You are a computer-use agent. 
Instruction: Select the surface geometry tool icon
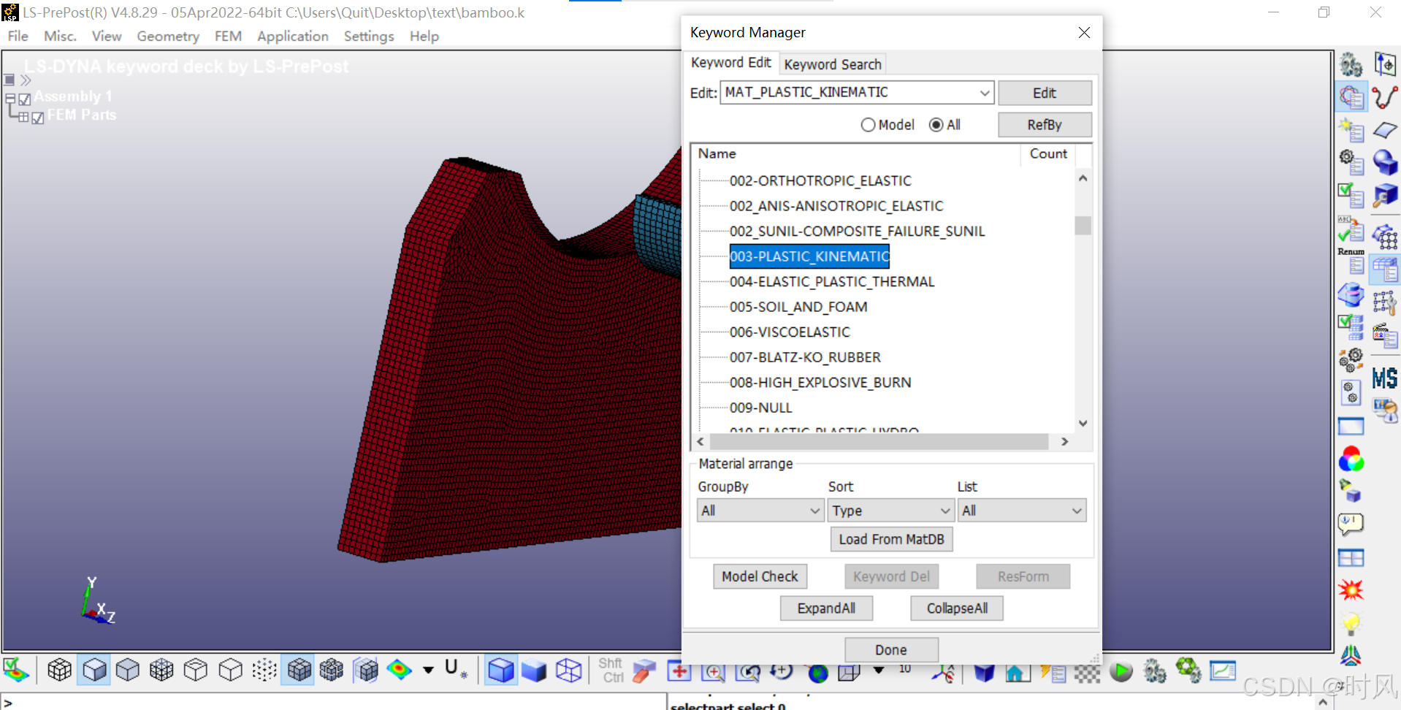point(1385,130)
